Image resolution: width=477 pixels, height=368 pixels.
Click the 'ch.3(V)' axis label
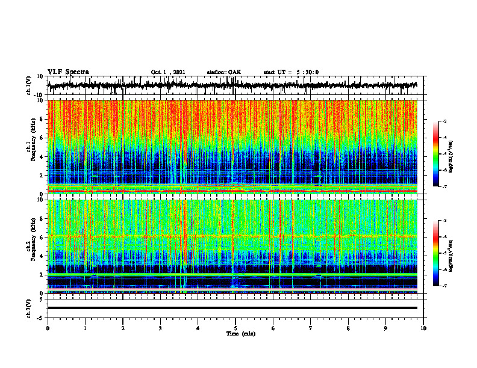(28, 308)
